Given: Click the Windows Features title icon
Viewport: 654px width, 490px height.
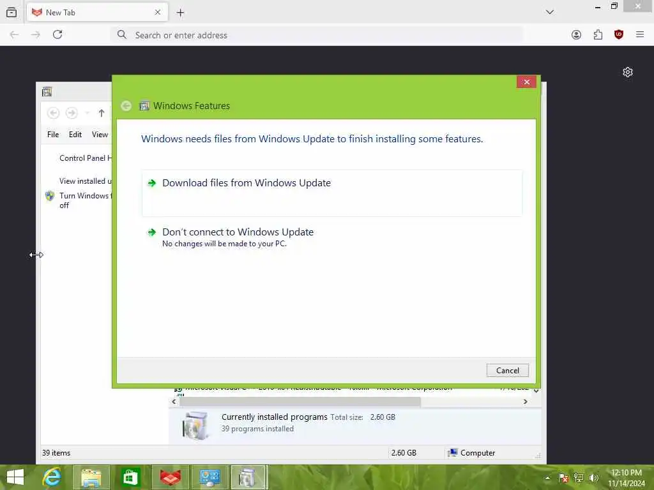Looking at the screenshot, I should pyautogui.click(x=144, y=106).
